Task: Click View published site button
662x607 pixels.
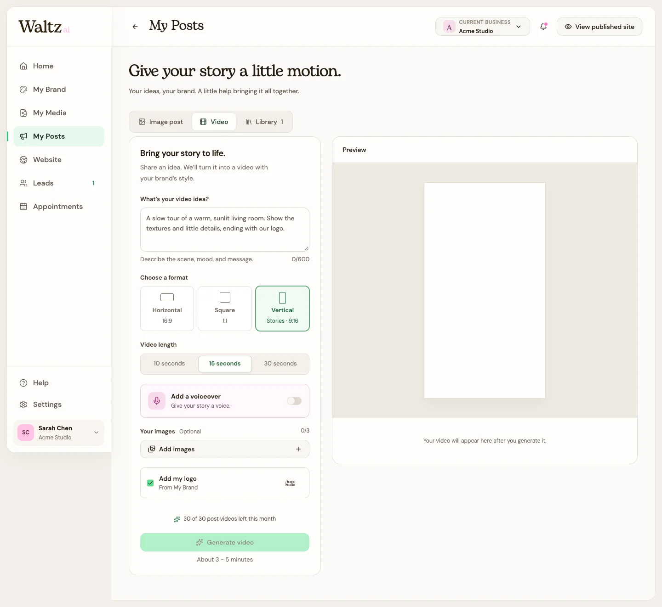Action: 599,27
